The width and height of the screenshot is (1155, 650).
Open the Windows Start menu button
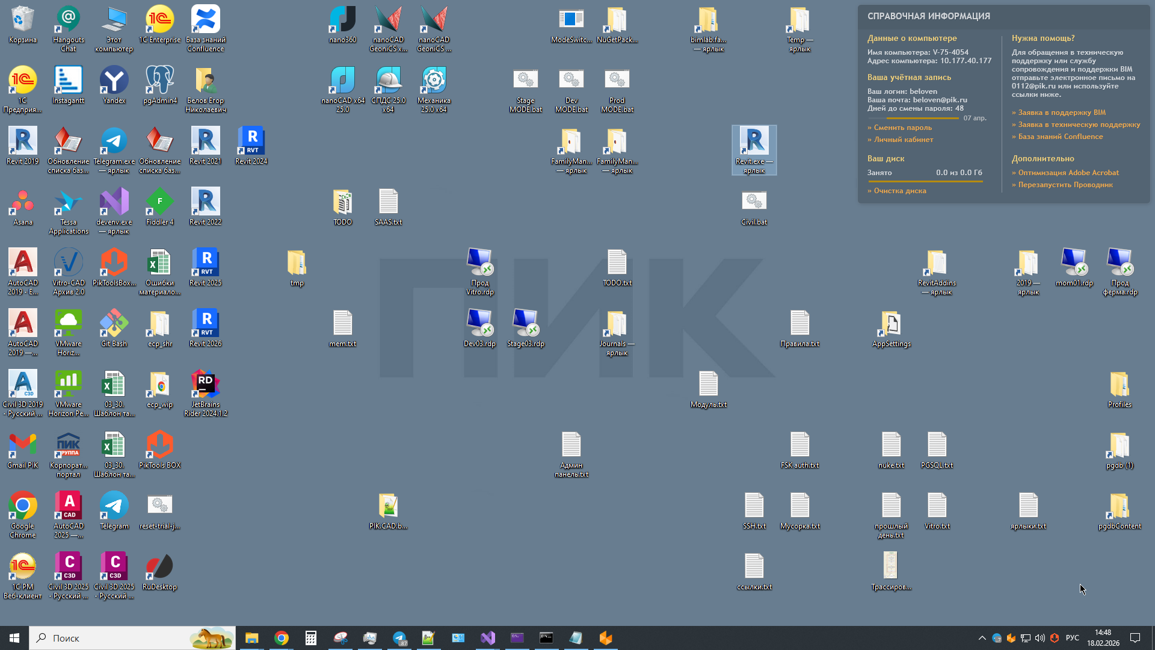14,638
